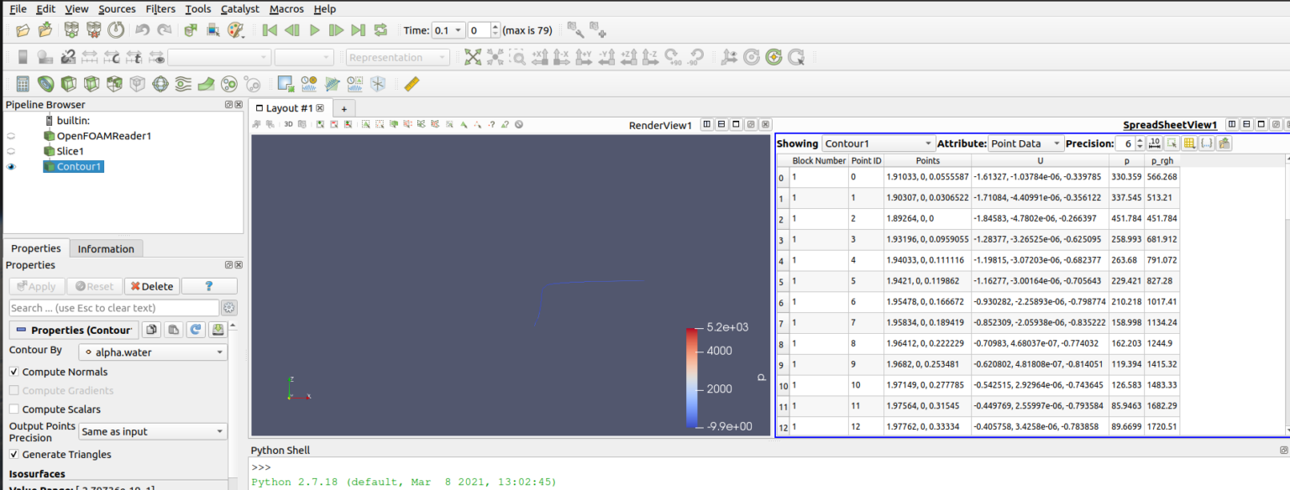The image size is (1290, 490).
Task: Open the Filters menu
Action: (160, 8)
